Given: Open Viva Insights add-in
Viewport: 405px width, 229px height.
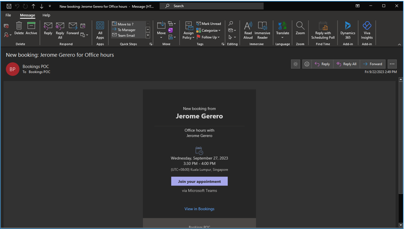Looking at the screenshot, I should tap(367, 30).
